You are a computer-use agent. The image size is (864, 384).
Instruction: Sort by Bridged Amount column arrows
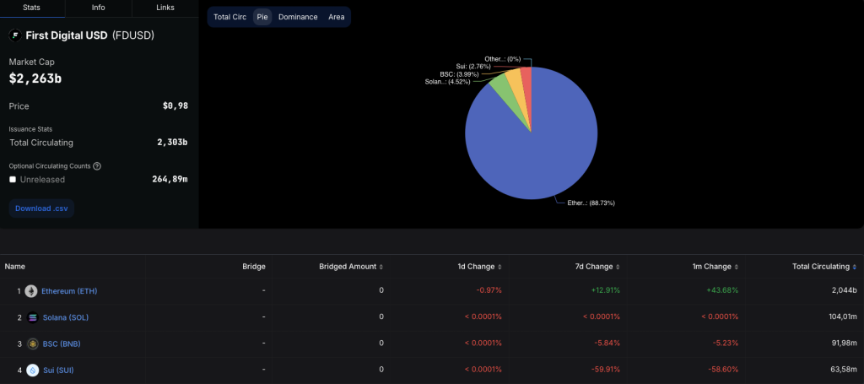point(381,267)
